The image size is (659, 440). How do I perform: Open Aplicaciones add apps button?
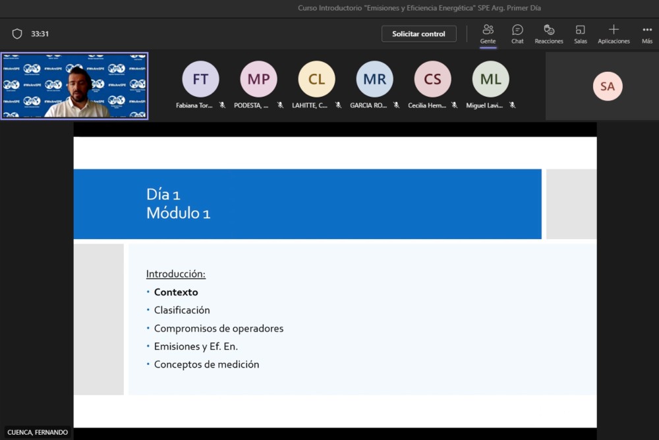pos(614,34)
